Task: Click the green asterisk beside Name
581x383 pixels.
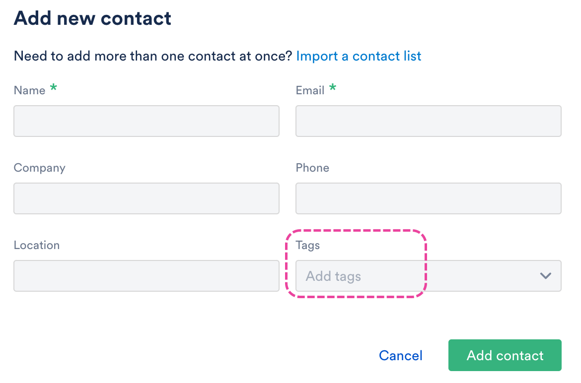Action: (53, 89)
